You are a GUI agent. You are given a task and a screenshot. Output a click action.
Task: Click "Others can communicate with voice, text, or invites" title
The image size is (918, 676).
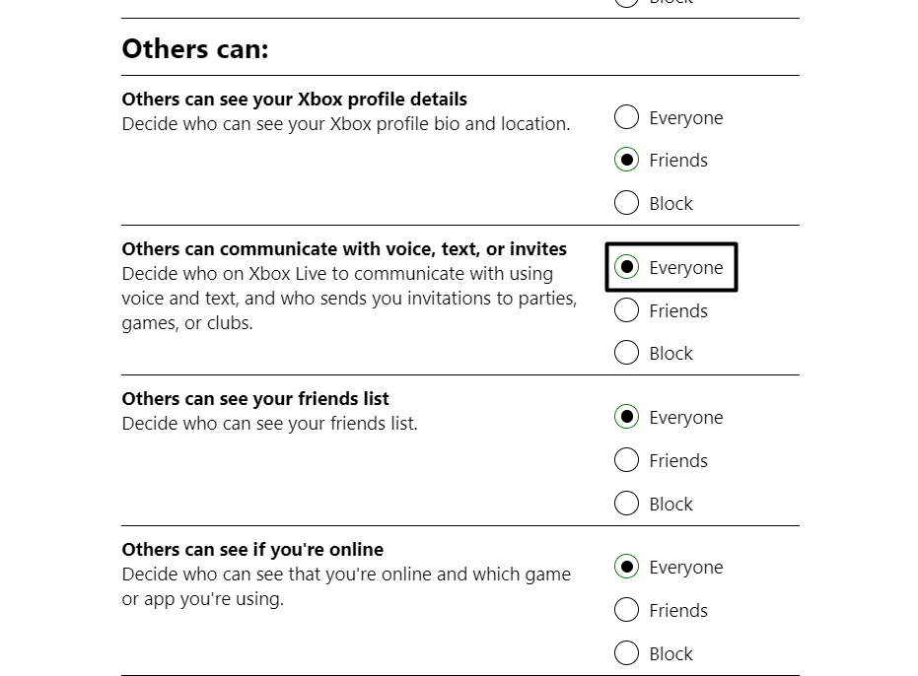344,249
